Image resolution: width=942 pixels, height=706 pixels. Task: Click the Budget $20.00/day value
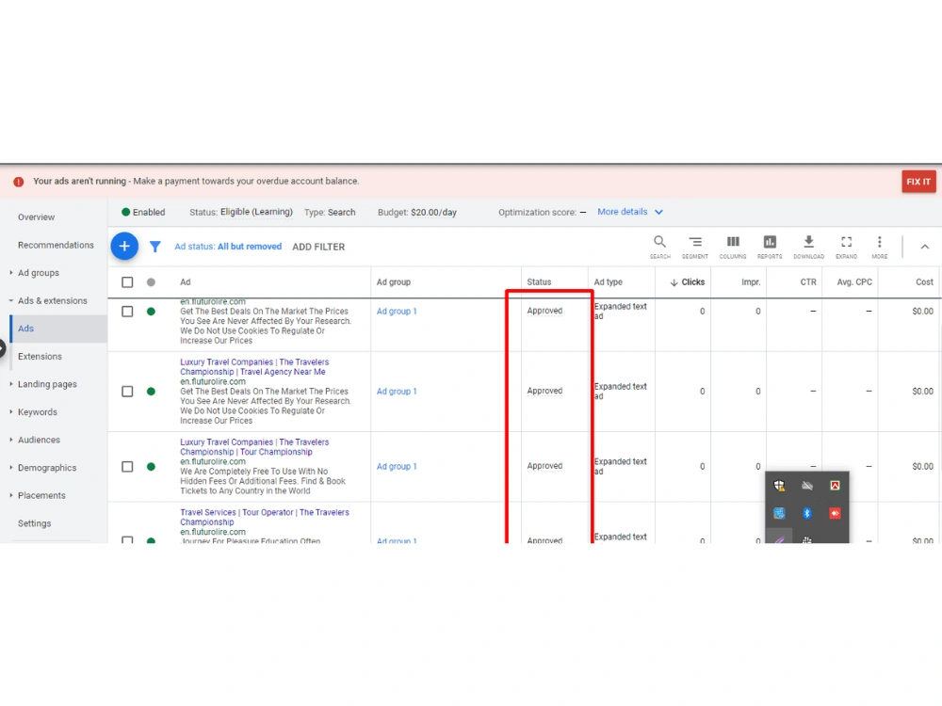[433, 213]
